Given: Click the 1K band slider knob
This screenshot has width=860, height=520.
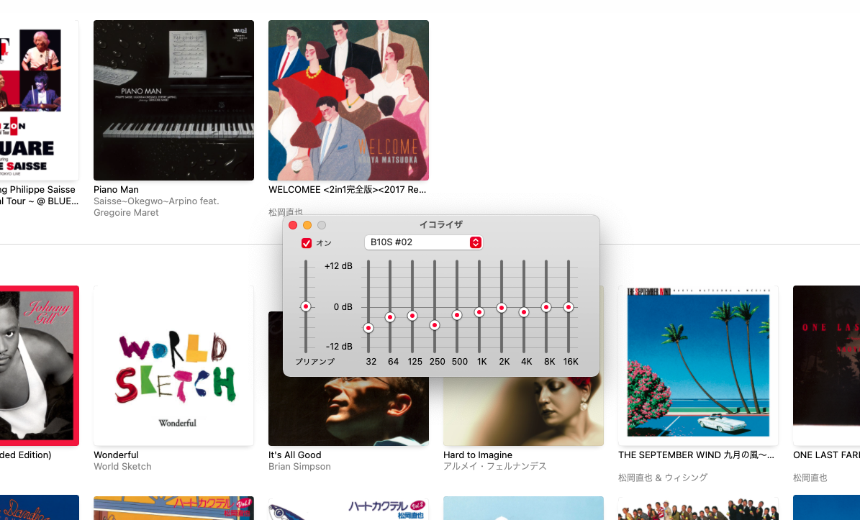Looking at the screenshot, I should (479, 311).
